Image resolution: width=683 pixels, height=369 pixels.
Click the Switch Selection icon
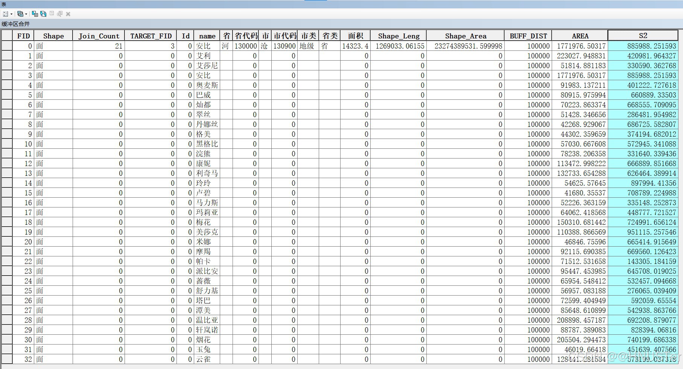43,14
